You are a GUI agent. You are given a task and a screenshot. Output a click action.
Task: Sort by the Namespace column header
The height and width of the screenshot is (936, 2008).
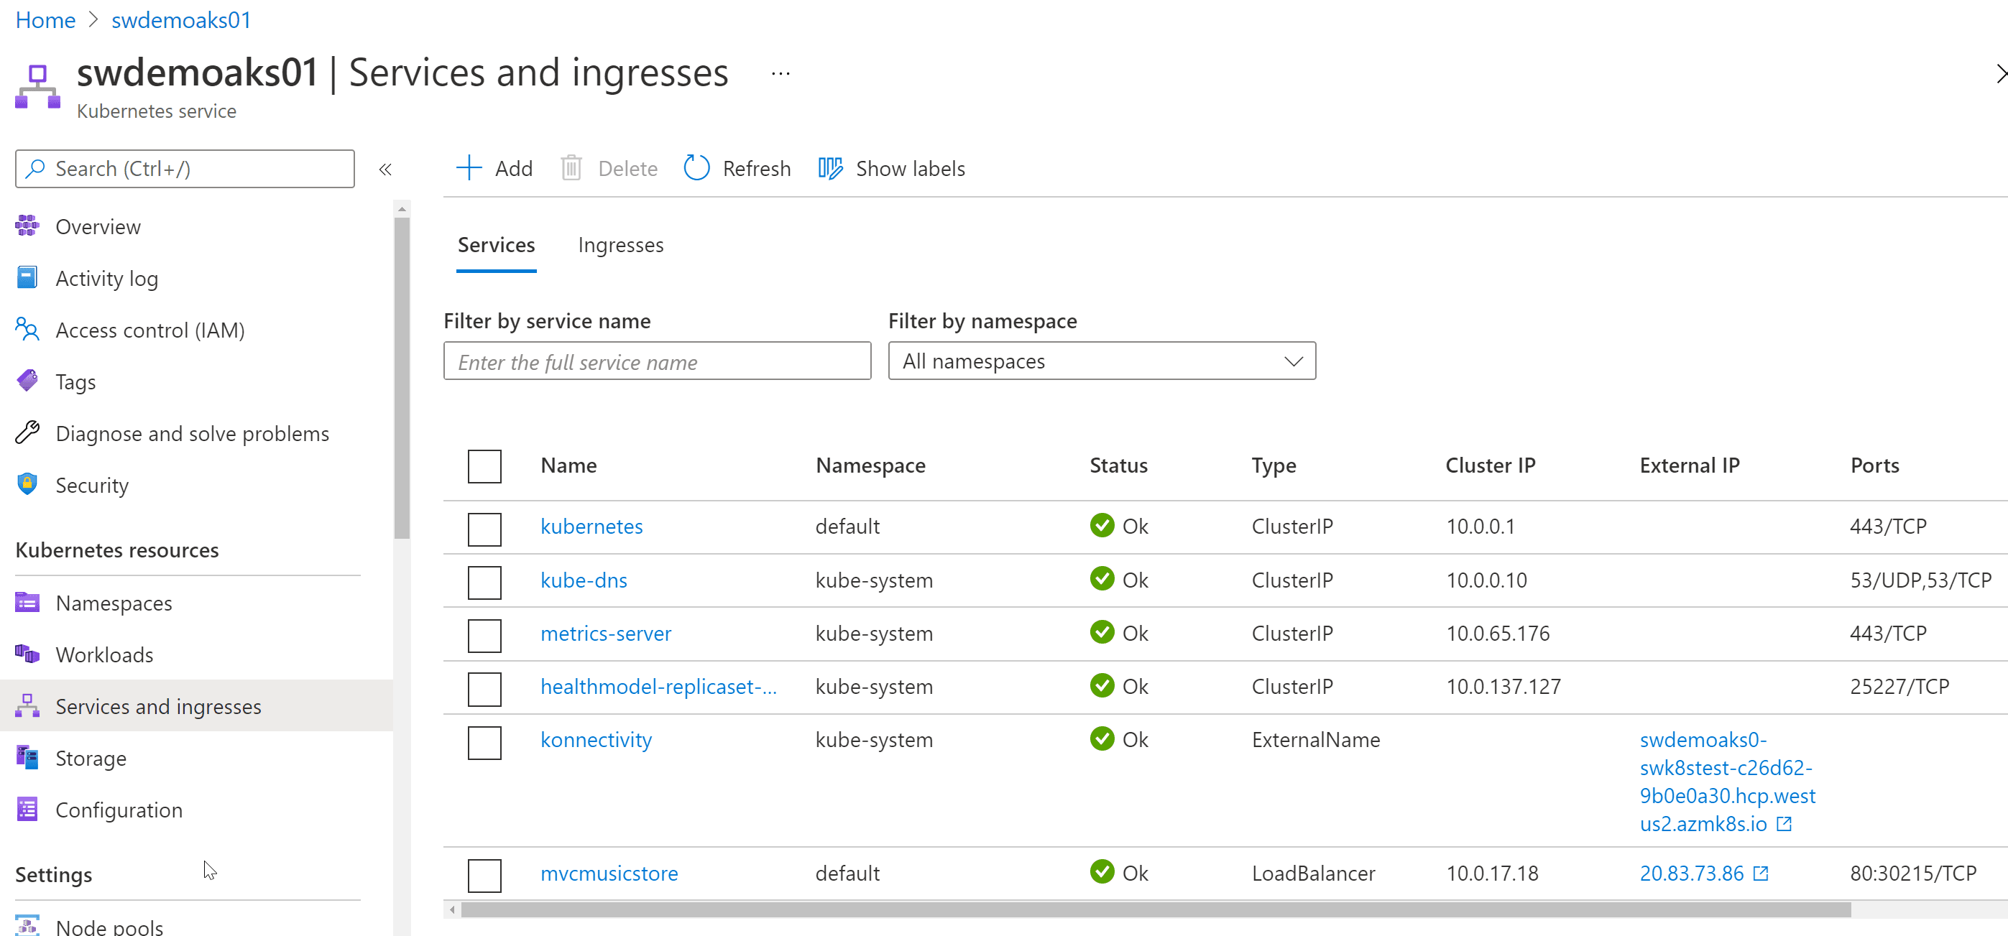tap(870, 465)
